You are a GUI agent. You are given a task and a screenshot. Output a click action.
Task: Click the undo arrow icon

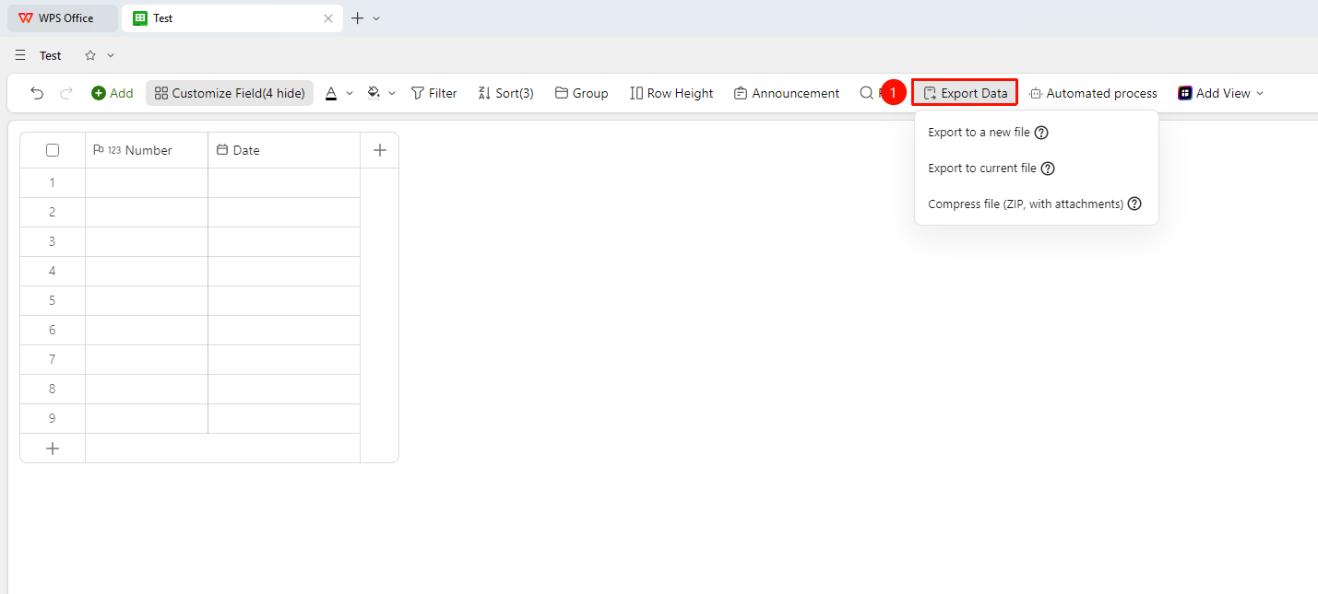(x=37, y=93)
